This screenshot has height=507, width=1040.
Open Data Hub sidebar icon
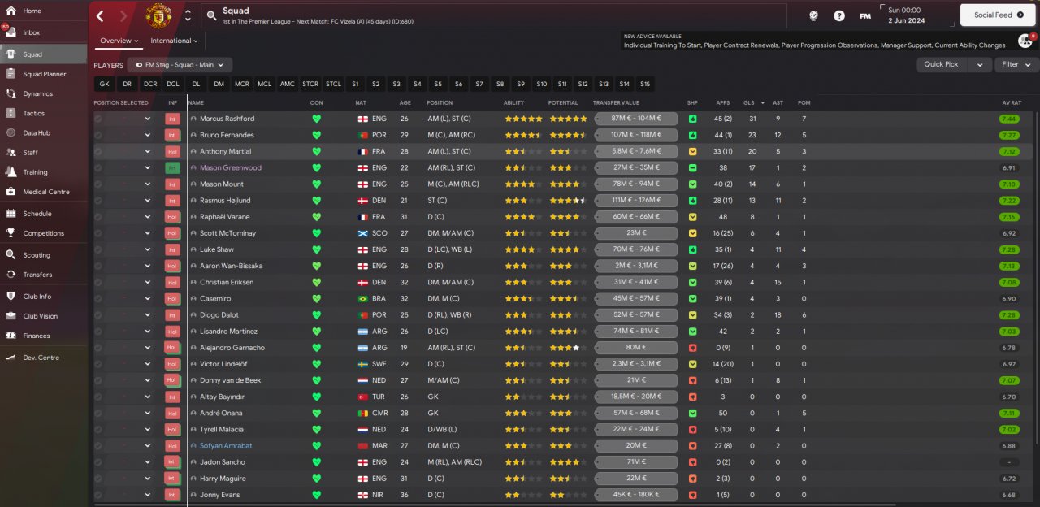pyautogui.click(x=11, y=132)
